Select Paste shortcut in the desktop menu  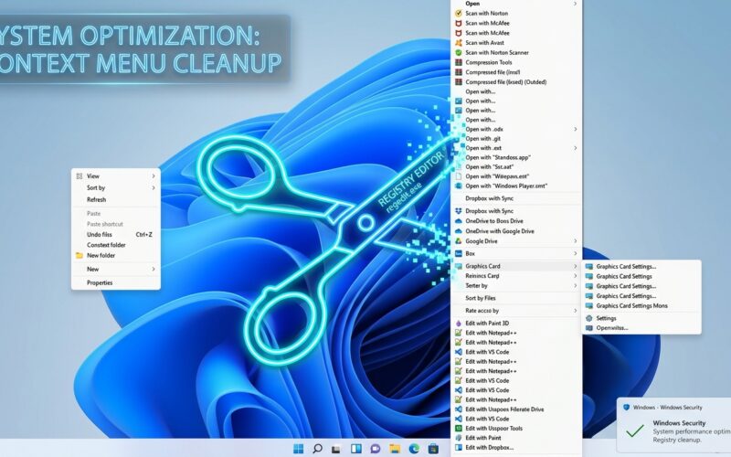[x=116, y=224]
